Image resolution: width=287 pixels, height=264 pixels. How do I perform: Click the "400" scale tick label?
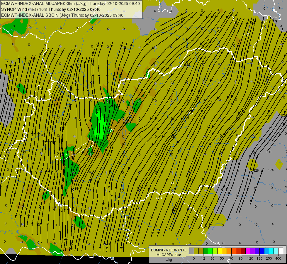pos(278,258)
